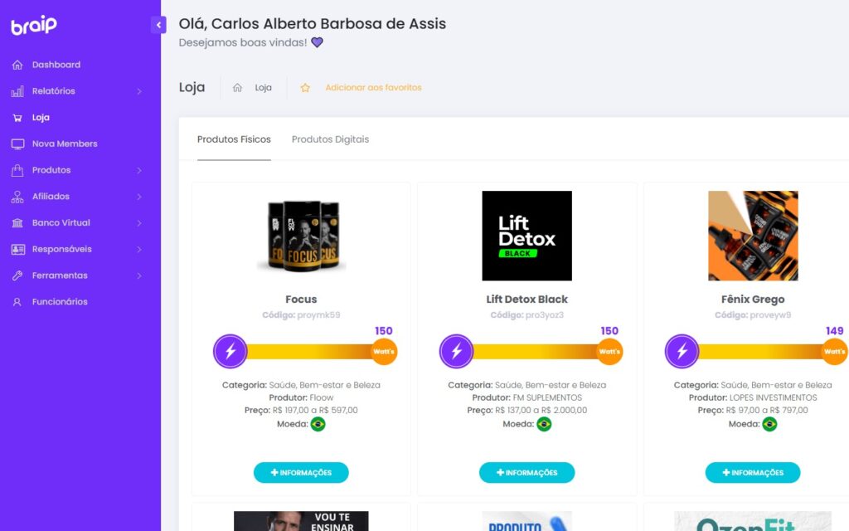Screen dimensions: 849x531
Task: Expand the Relatórios submenu chevron
Action: pos(139,91)
